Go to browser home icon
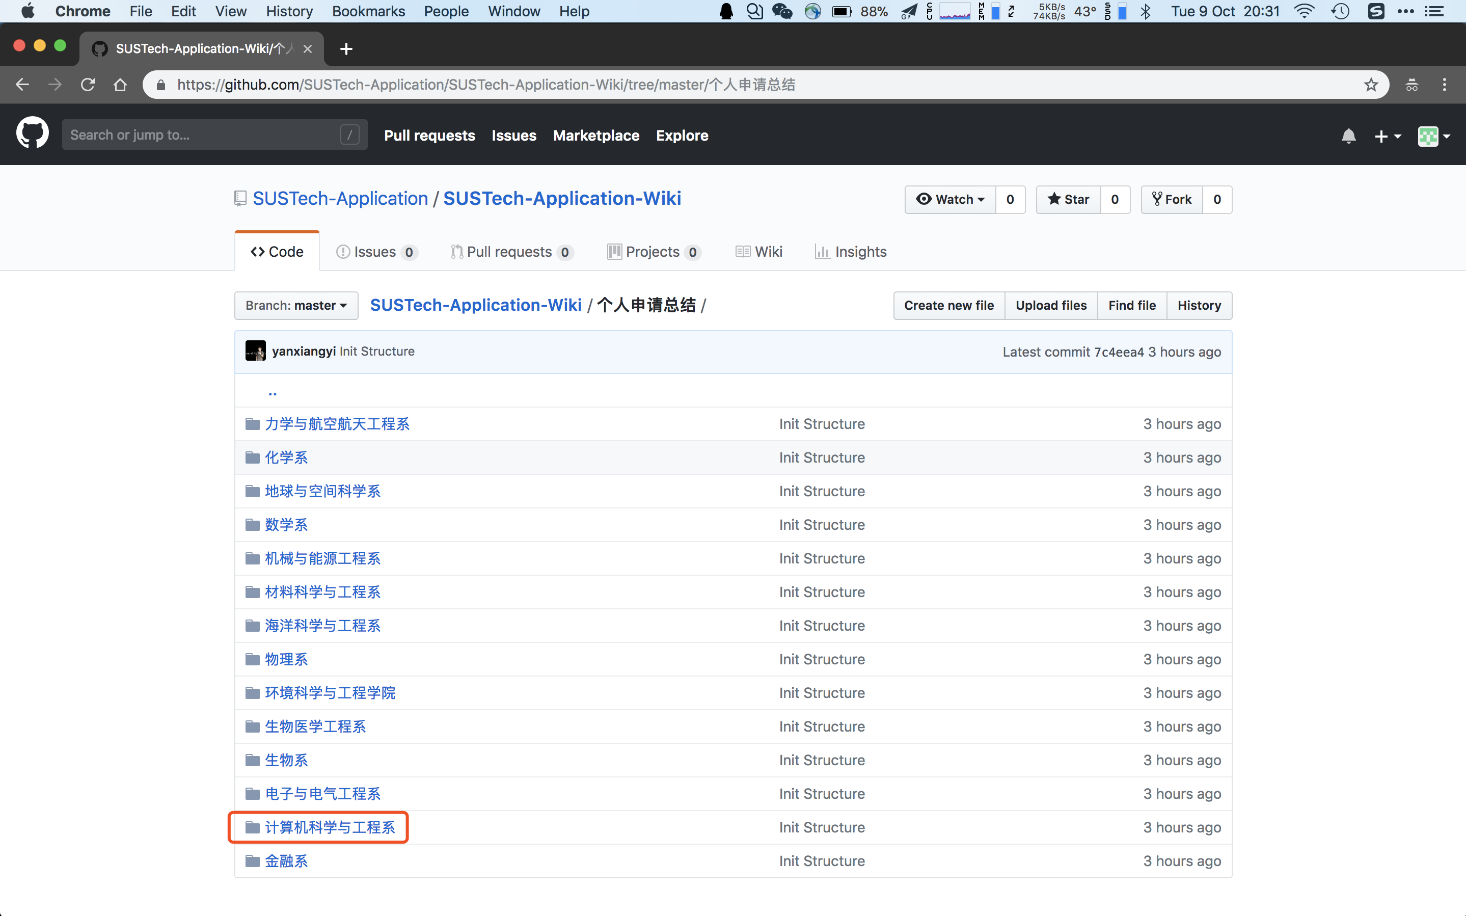 pos(120,85)
